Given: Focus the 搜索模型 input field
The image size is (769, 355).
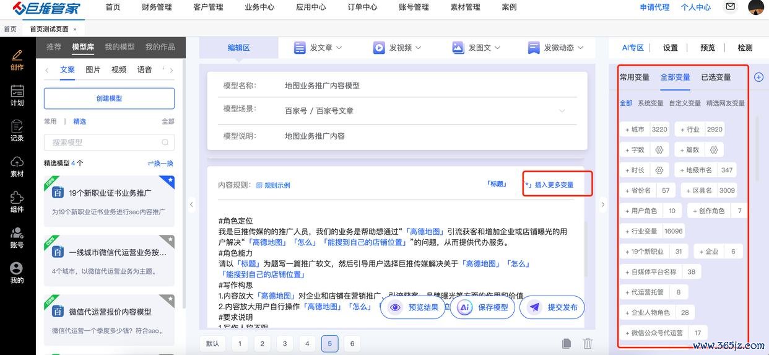Looking at the screenshot, I should [109, 142].
